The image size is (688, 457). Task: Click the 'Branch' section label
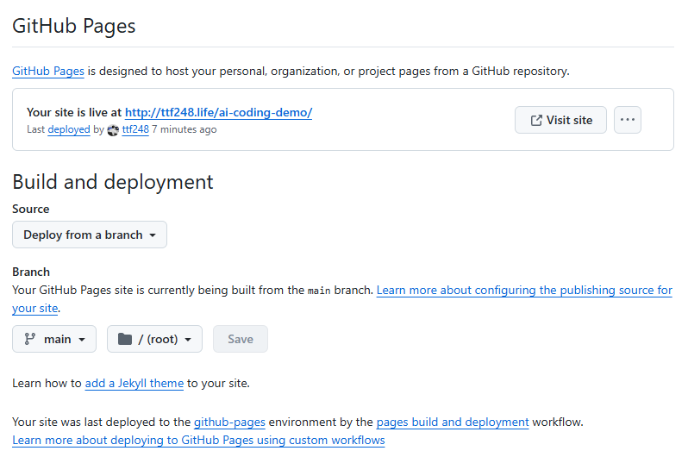(31, 272)
